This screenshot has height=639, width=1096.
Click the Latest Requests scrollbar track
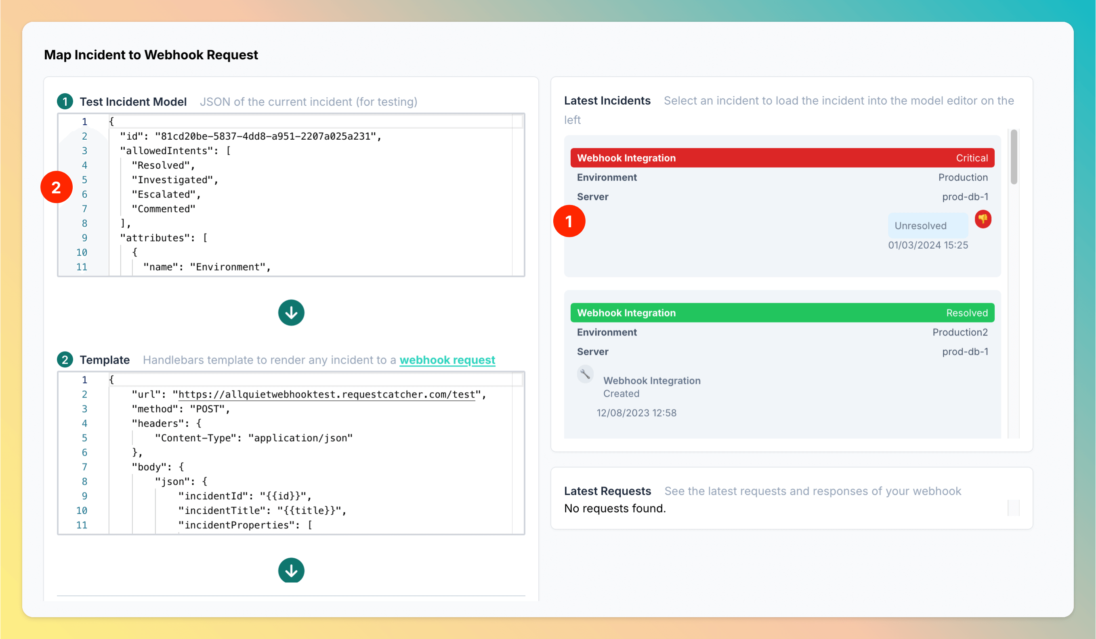(x=1013, y=508)
